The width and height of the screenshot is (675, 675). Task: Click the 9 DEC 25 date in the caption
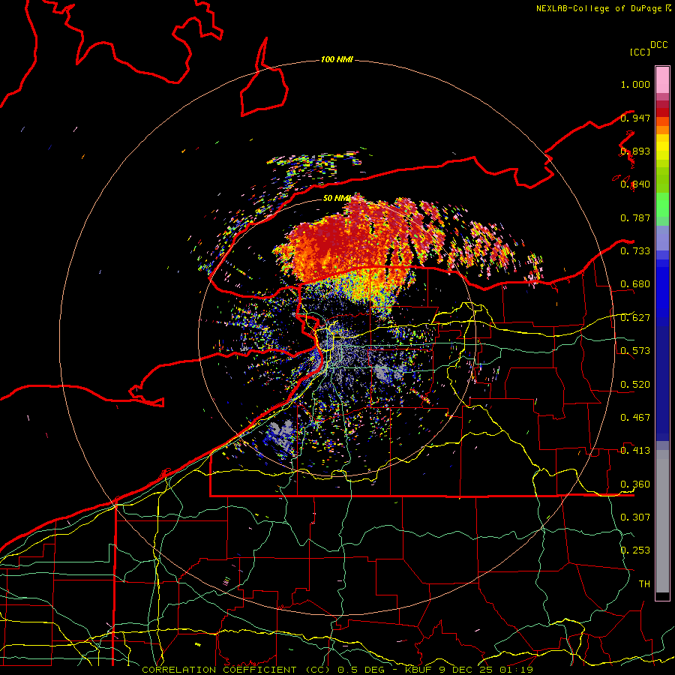coord(467,670)
